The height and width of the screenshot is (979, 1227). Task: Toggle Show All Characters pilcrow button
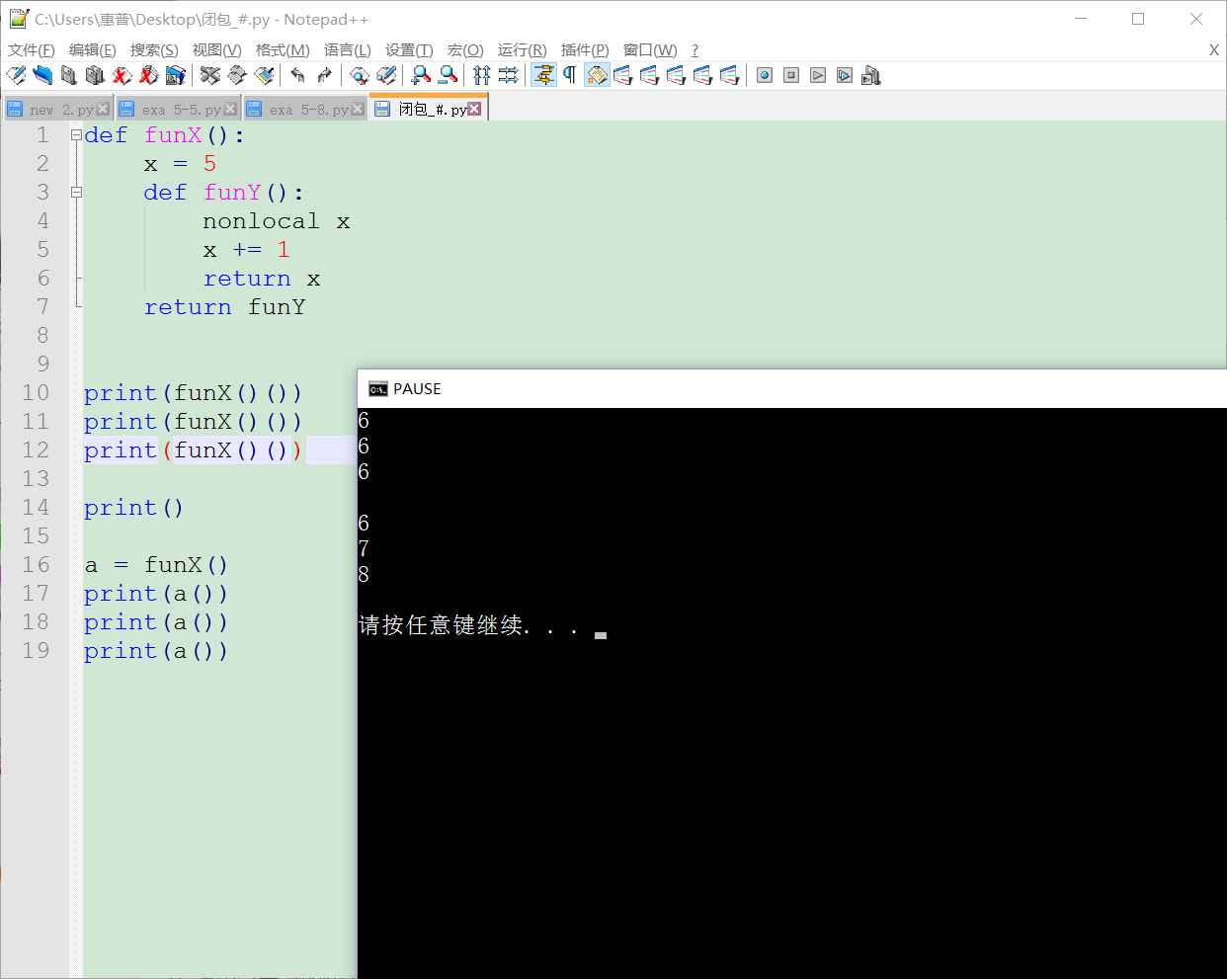(570, 75)
